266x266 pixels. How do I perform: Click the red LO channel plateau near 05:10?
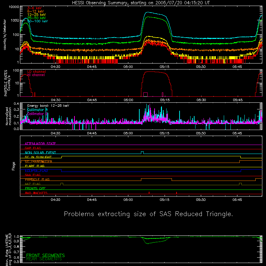pos(153,72)
